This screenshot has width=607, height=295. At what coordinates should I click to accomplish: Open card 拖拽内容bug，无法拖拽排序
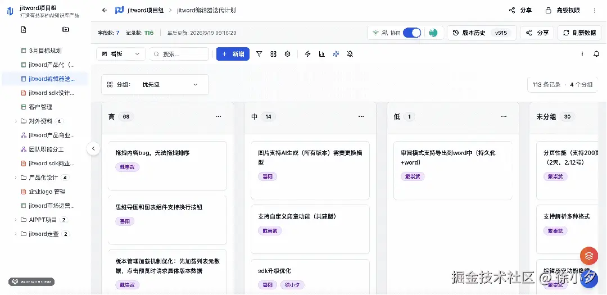coord(167,166)
